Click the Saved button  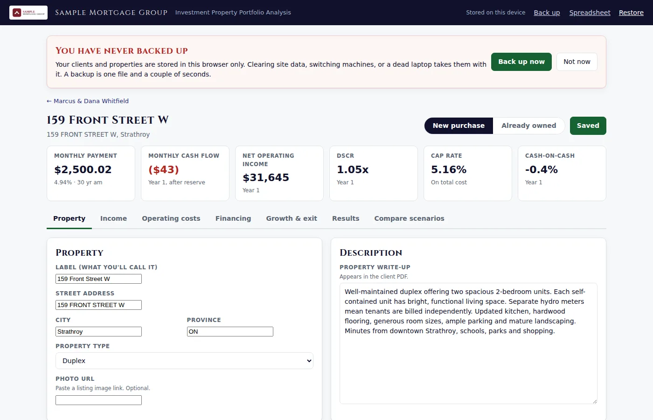[588, 126]
